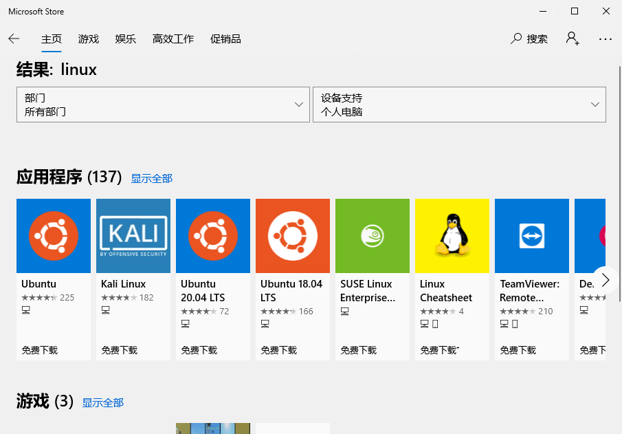Click the Kali Linux title text
The width and height of the screenshot is (622, 434).
(123, 284)
